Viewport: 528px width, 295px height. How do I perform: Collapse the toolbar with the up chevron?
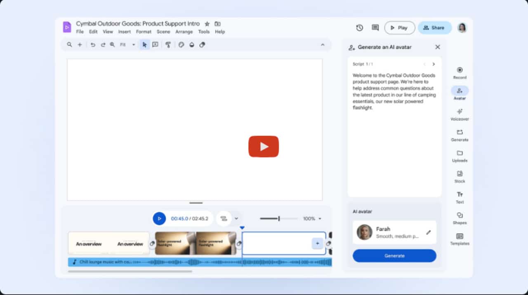tap(323, 44)
